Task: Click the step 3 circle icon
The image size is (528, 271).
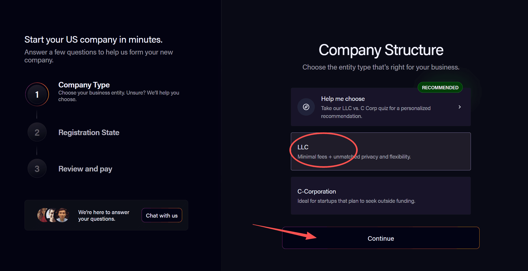Action: pyautogui.click(x=37, y=169)
